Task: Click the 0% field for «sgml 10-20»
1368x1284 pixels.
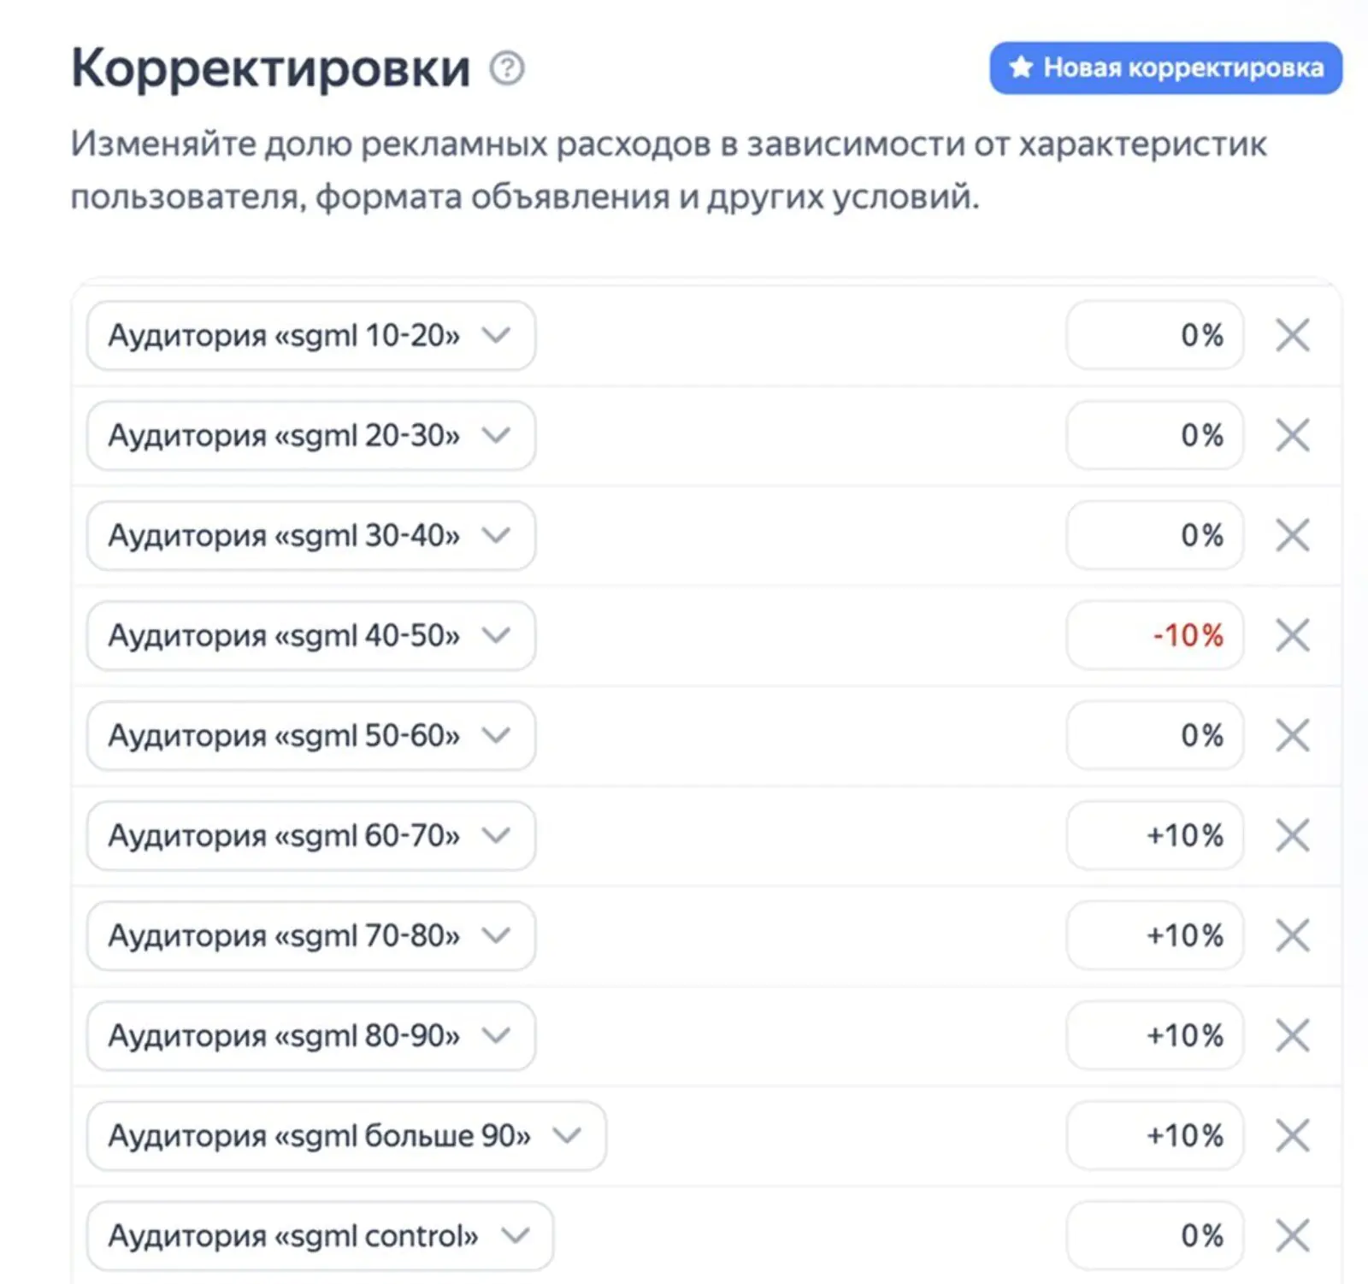Action: coord(1153,335)
